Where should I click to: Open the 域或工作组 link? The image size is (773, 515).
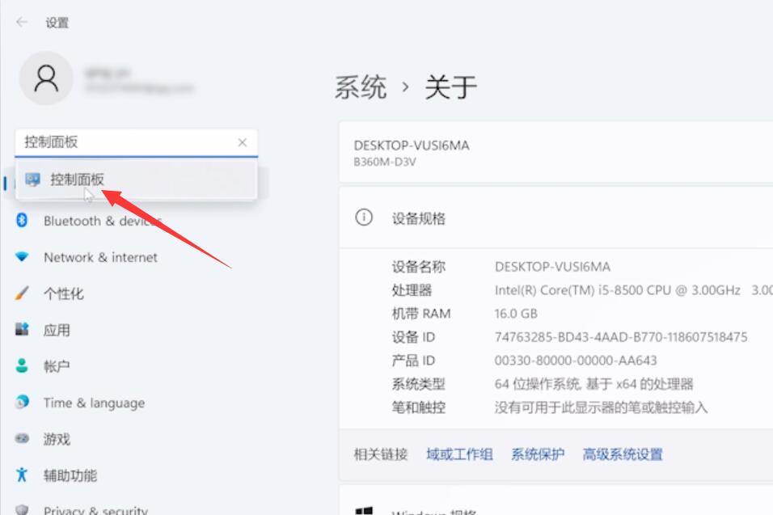coord(459,454)
